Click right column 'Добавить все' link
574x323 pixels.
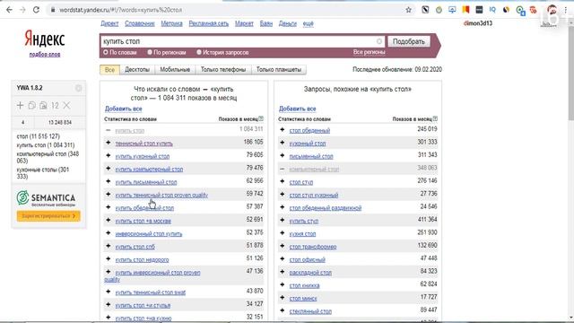pos(297,109)
